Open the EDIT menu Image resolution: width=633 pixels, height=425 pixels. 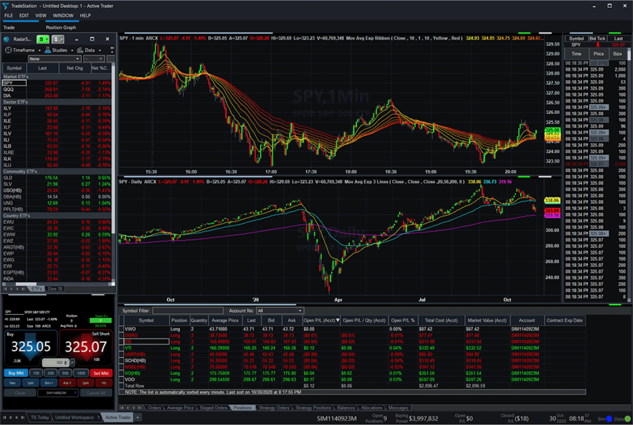[24, 15]
